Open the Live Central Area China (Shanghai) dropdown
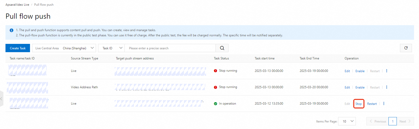Screen dimensions: 419x129 pos(64,48)
